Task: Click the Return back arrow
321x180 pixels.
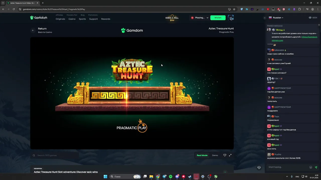Action: (x=33, y=30)
